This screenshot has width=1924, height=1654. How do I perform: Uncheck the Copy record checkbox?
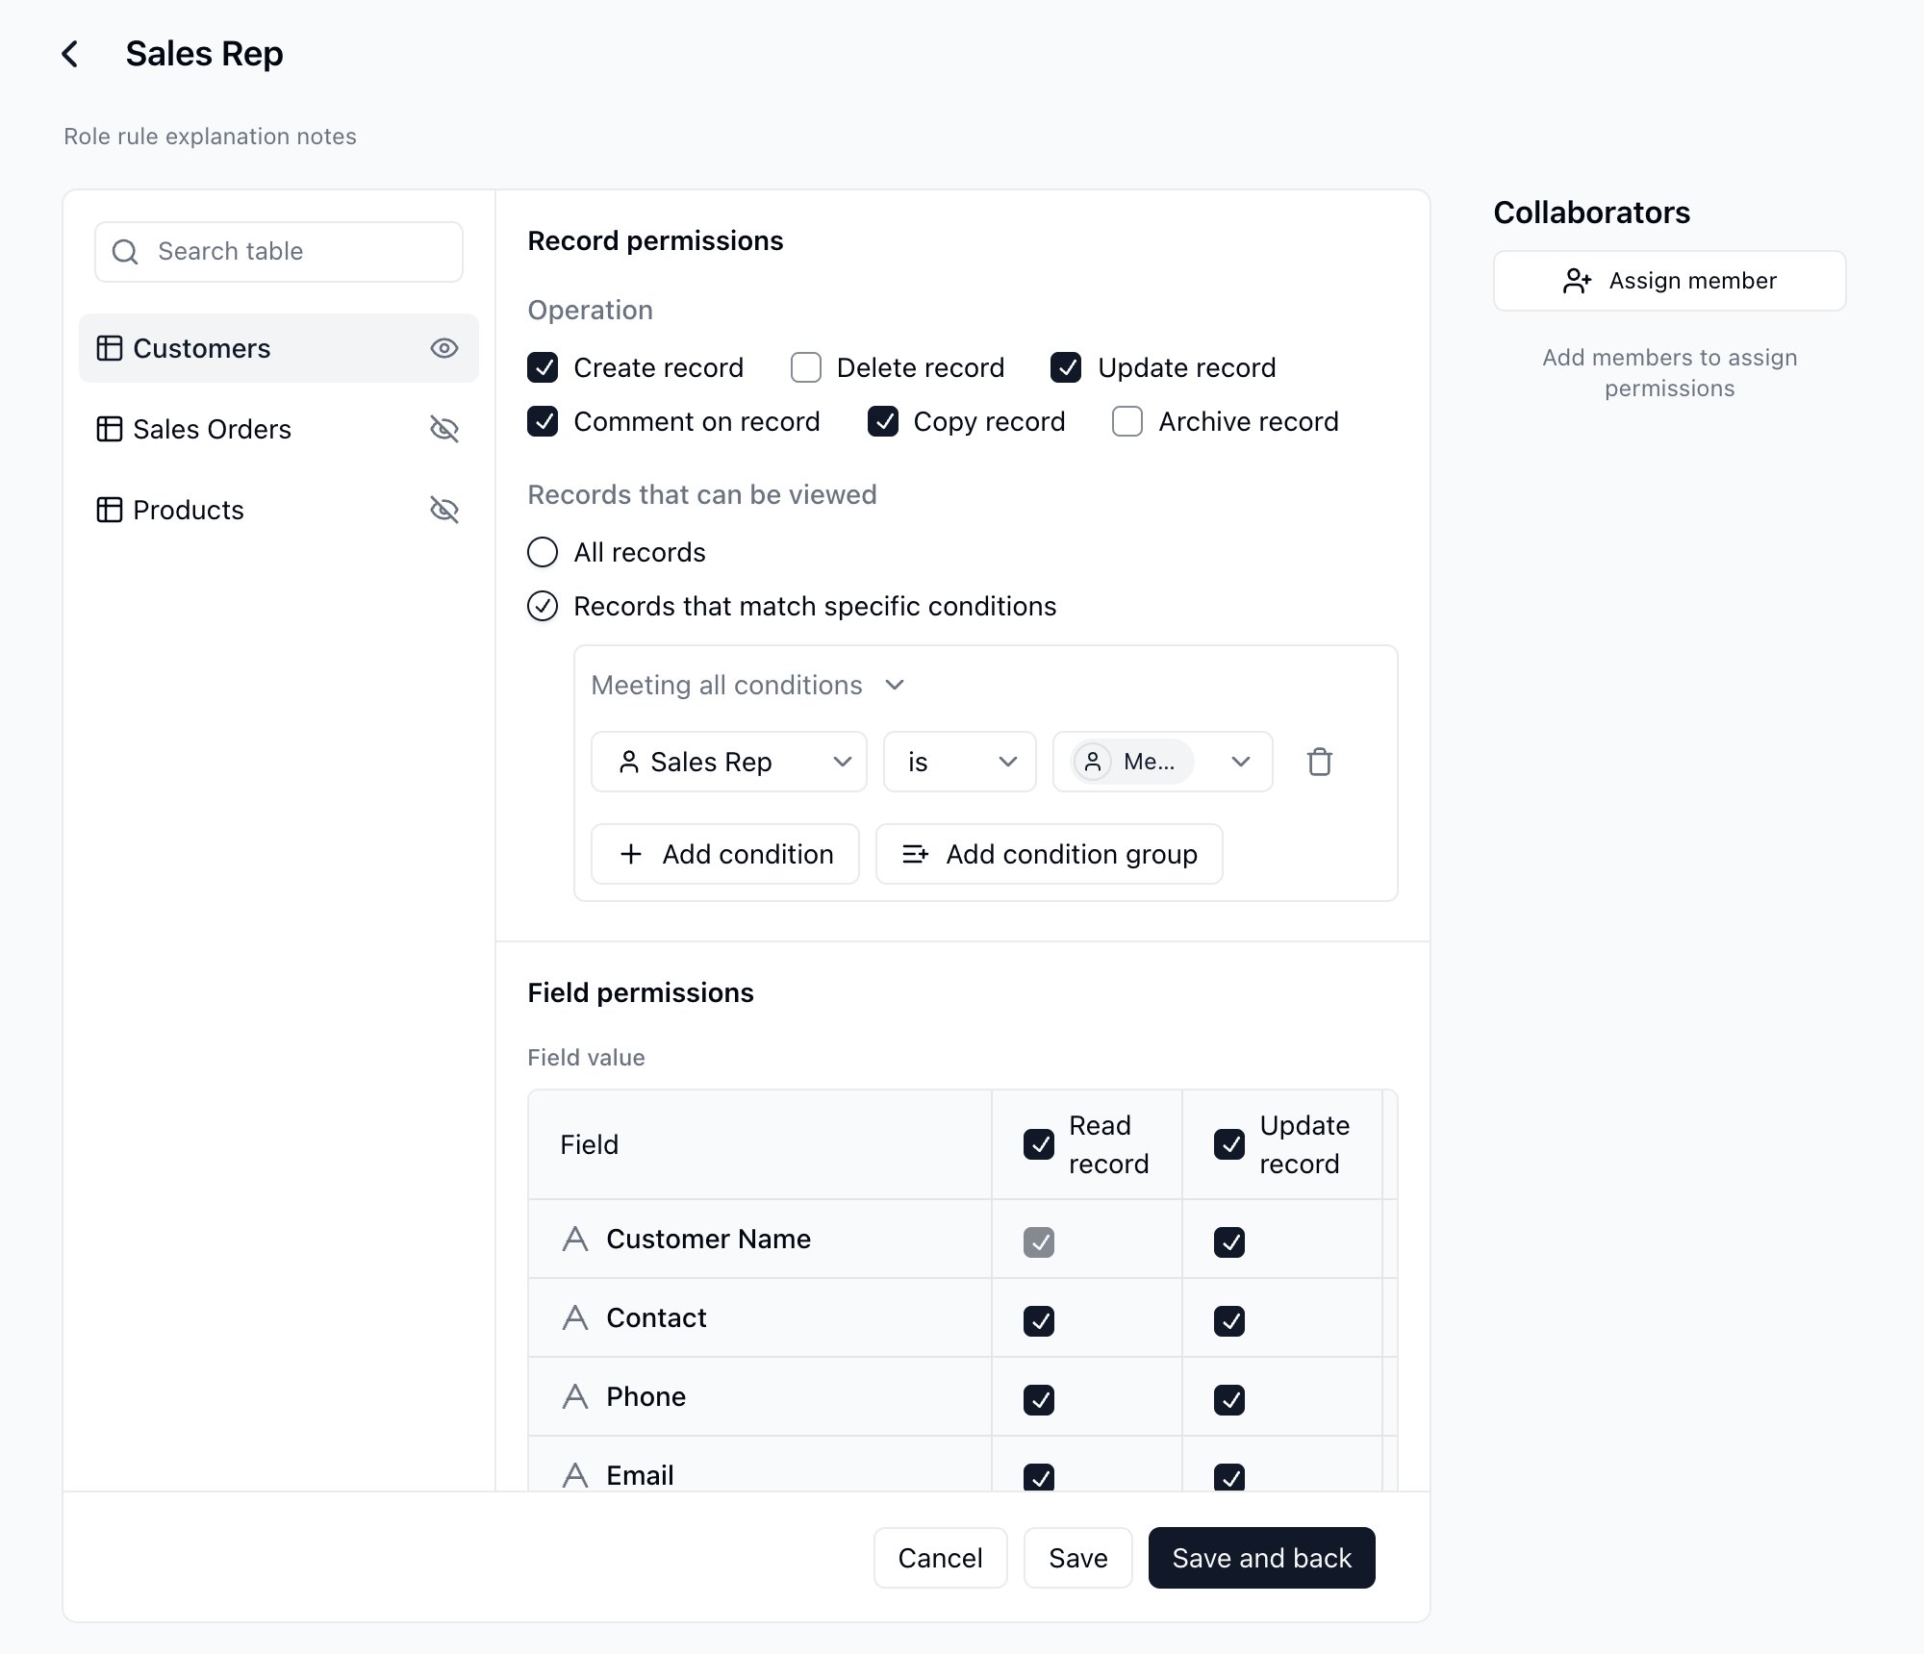point(883,421)
